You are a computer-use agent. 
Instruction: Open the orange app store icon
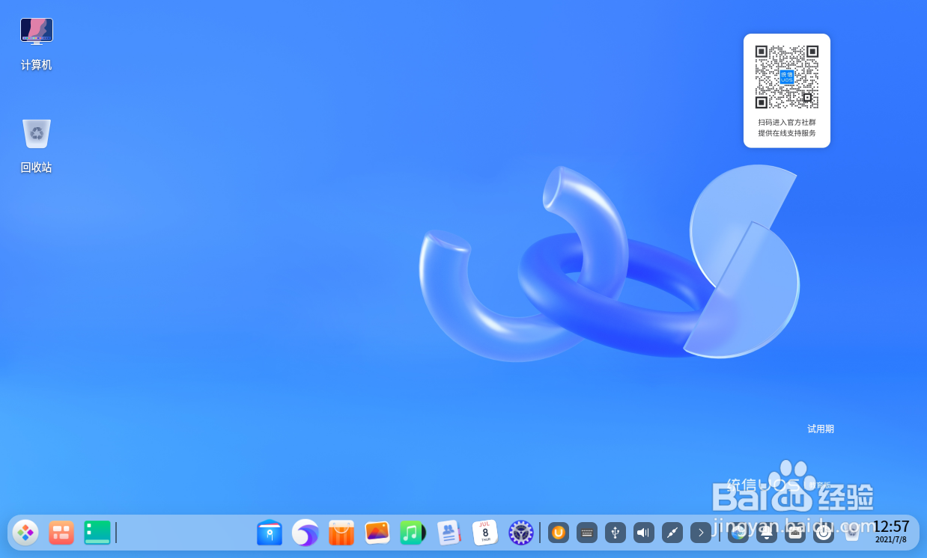341,533
